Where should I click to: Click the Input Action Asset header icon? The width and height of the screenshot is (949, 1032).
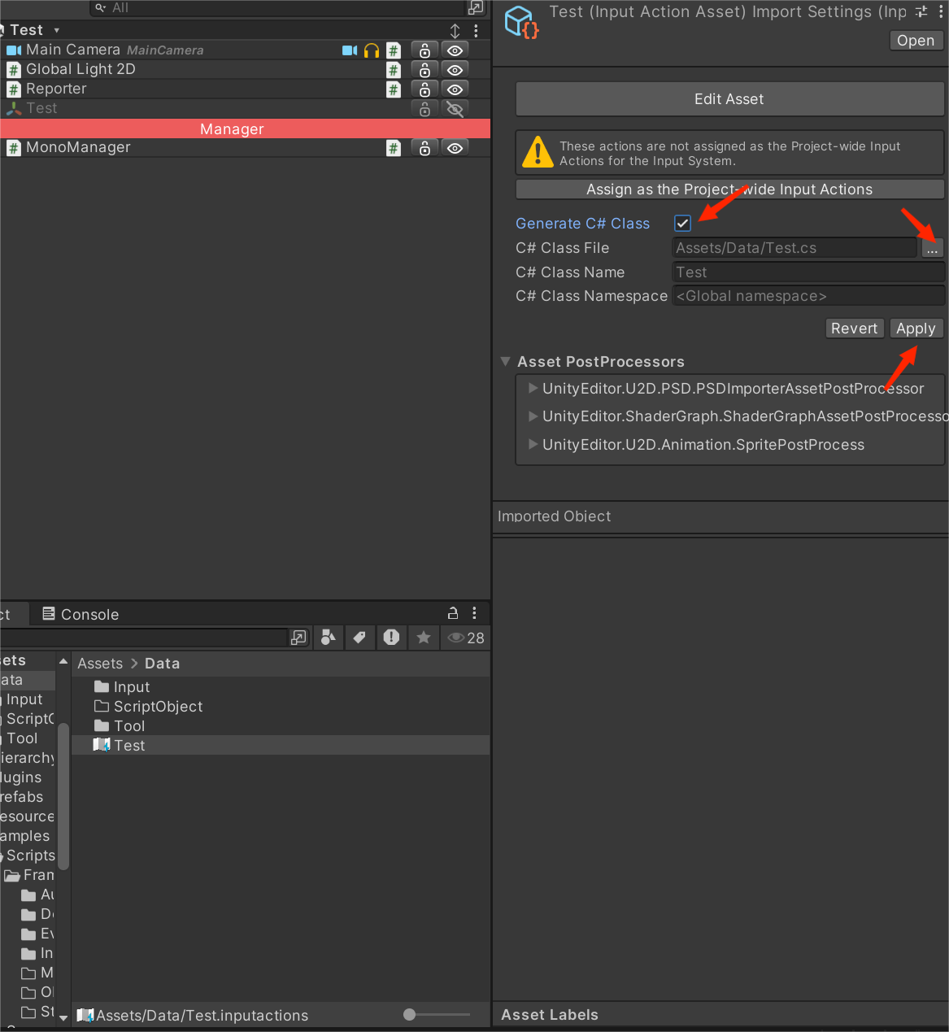(520, 22)
